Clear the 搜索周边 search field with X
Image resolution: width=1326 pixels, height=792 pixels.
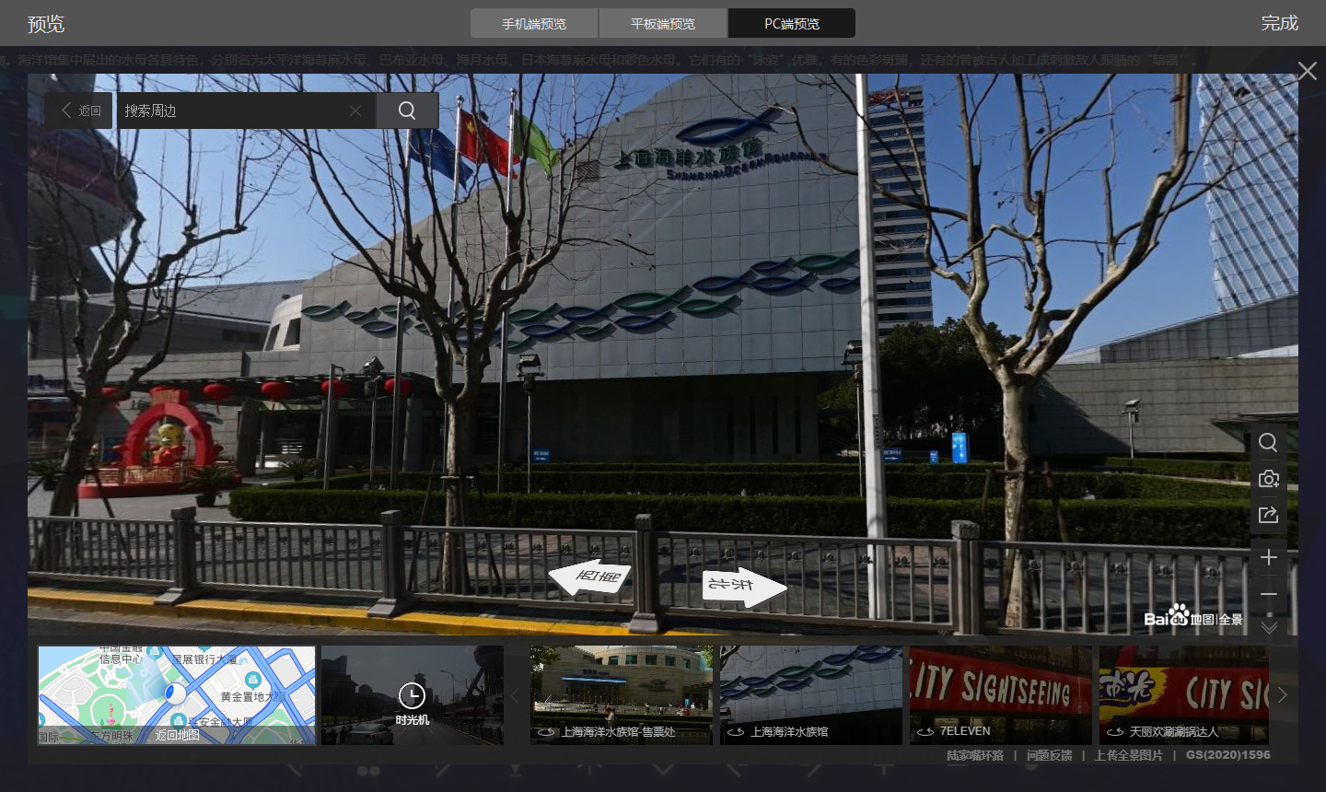(355, 111)
